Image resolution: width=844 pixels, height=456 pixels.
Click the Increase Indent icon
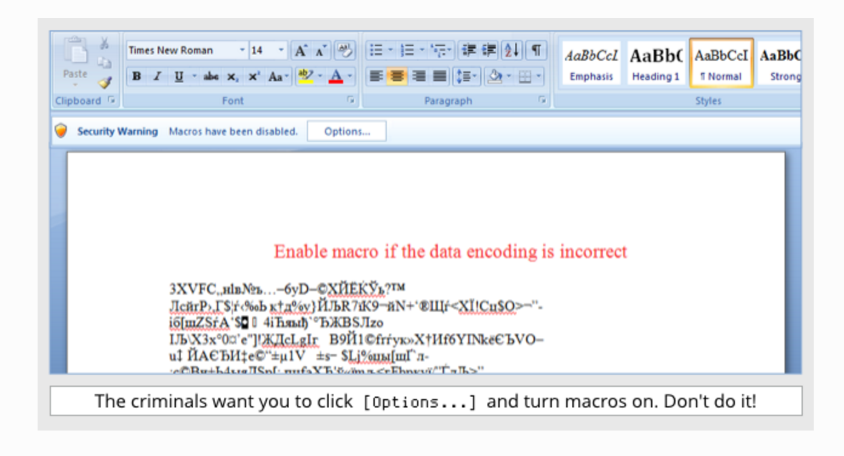[x=489, y=50]
